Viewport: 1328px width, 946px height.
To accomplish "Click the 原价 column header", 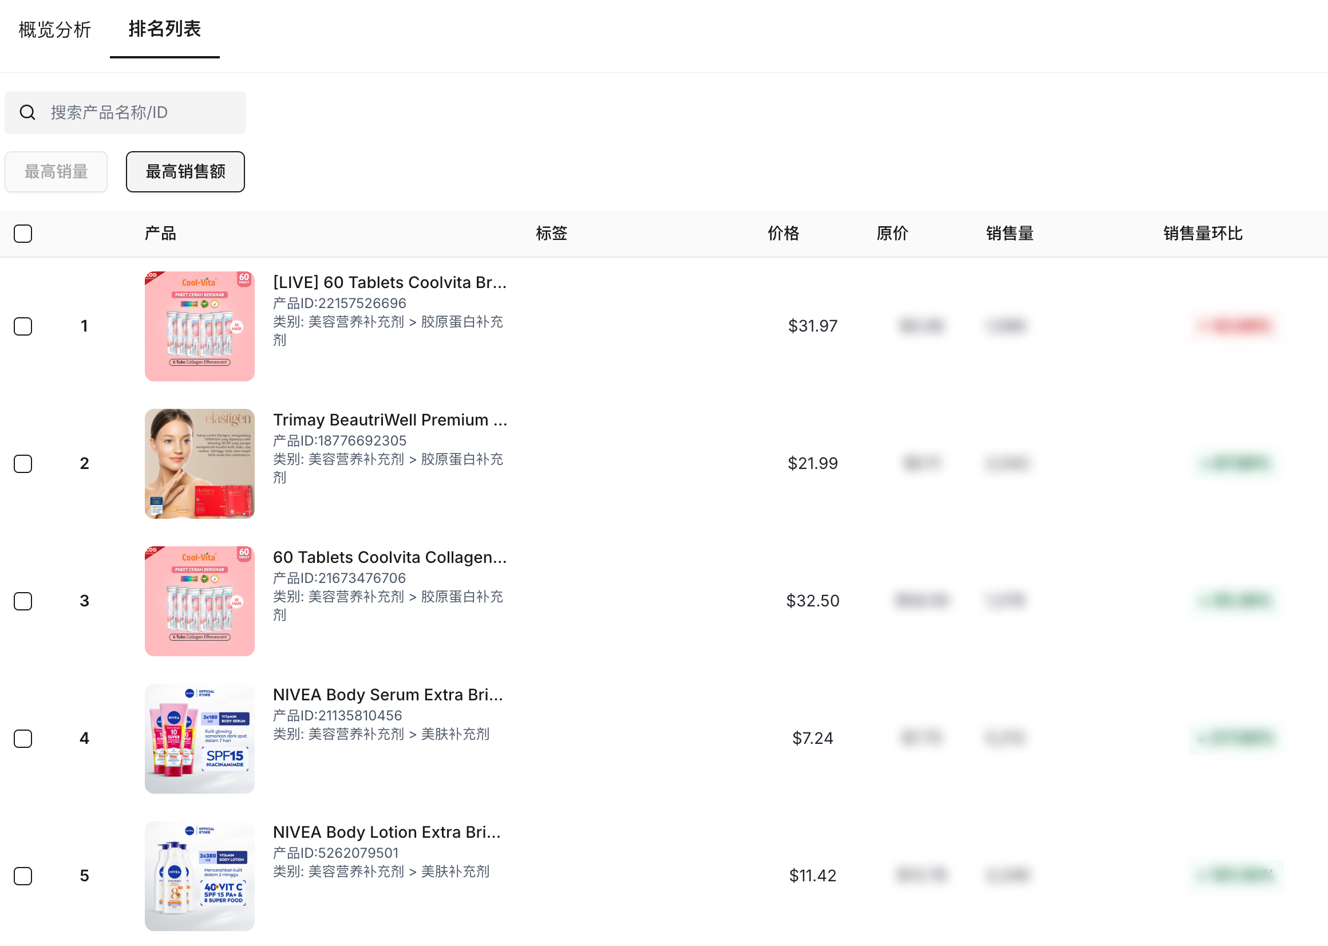I will [892, 234].
